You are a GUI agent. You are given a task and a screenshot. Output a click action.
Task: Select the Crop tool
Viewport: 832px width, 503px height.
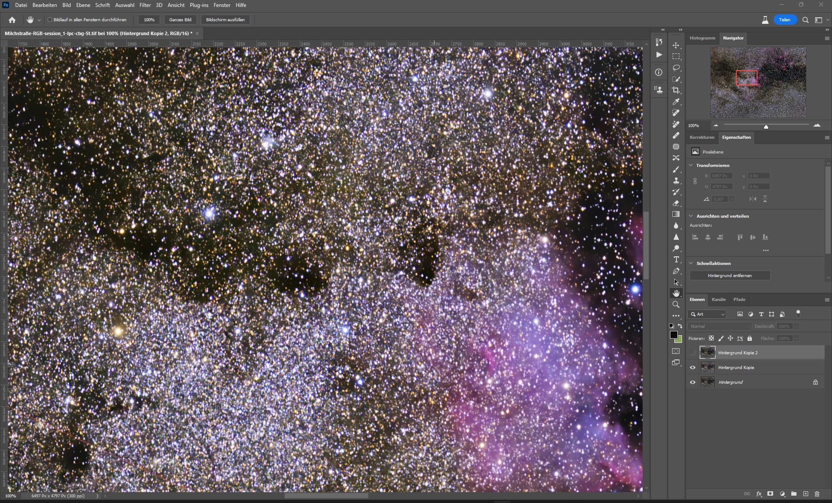676,90
